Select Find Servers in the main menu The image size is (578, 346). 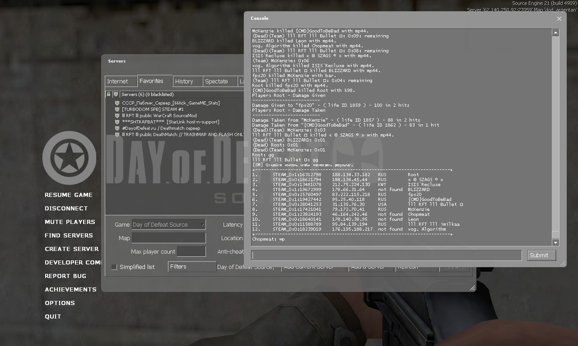point(69,235)
